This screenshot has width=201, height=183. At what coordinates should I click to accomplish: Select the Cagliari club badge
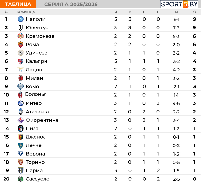pyautogui.click(x=21, y=61)
